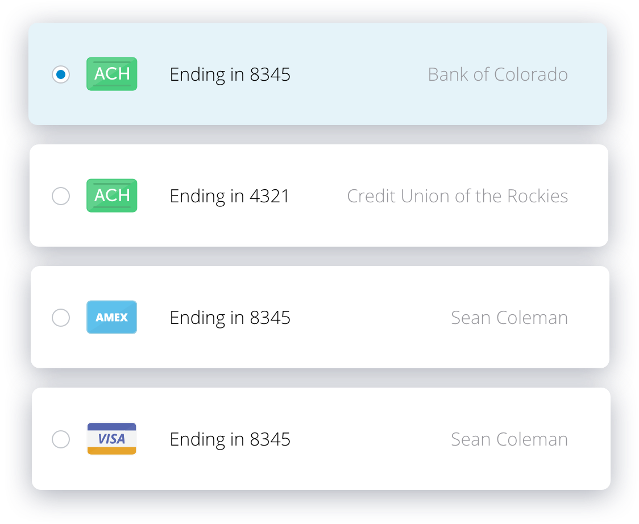The image size is (639, 524).
Task: Click 'Sean Coleman' in the VISA row
Action: [x=509, y=439]
